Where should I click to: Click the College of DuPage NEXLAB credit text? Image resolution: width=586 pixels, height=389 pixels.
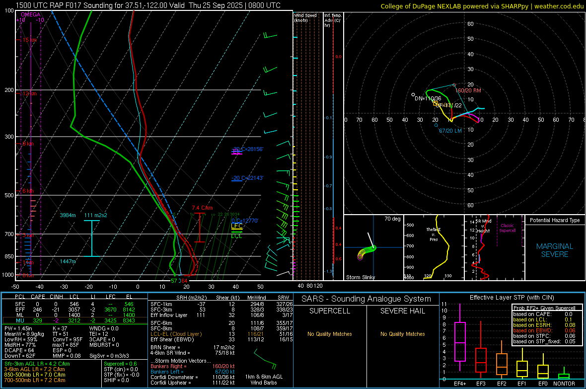coord(482,6)
